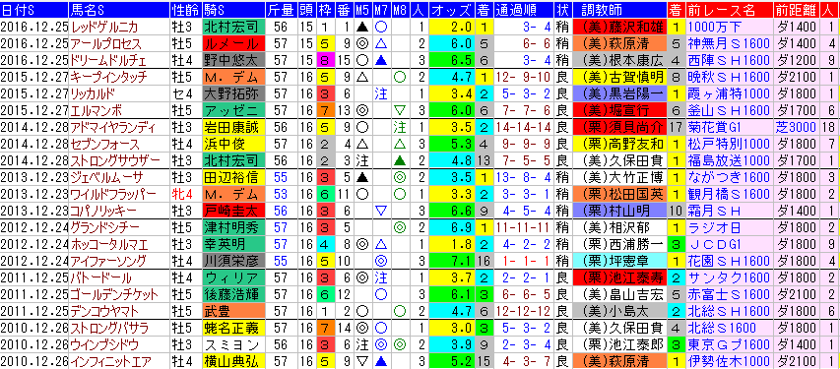
Task: Select horse セブンフォース
Action: (x=104, y=144)
